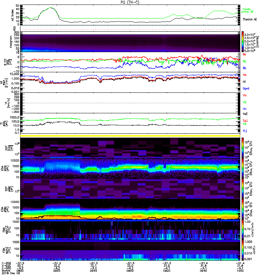Click the SST ions Eflux color bar
260x278 pixels.
click(x=243, y=148)
